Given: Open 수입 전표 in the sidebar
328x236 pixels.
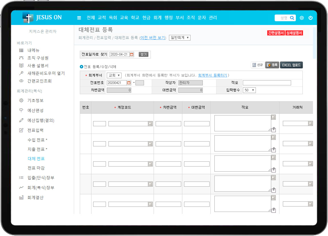Looking at the screenshot, I should (37, 140).
